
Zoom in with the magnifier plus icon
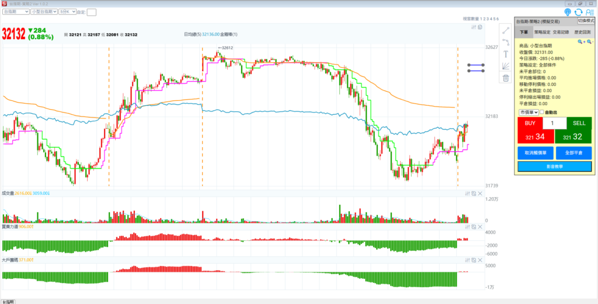click(580, 42)
